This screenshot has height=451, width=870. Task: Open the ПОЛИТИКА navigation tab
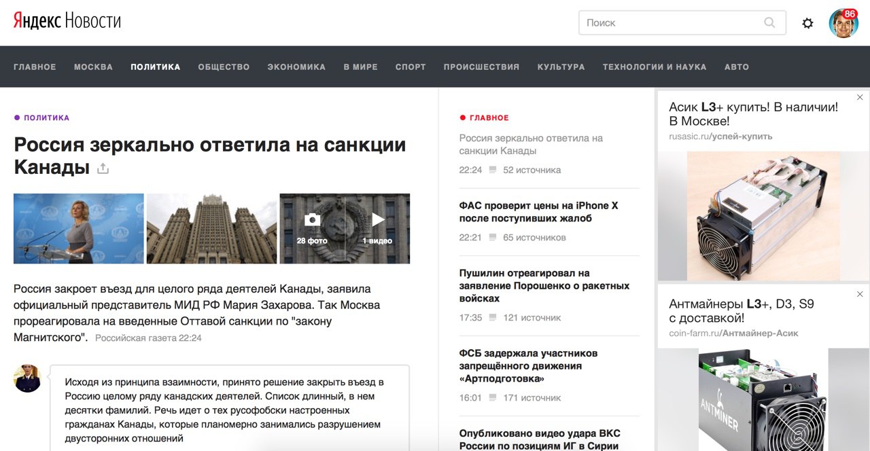tap(156, 67)
